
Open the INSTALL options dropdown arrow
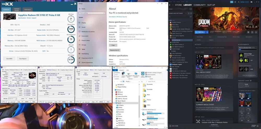207,32
